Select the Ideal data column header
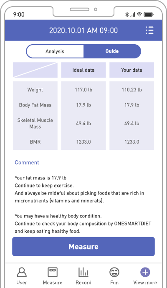 coord(83,70)
